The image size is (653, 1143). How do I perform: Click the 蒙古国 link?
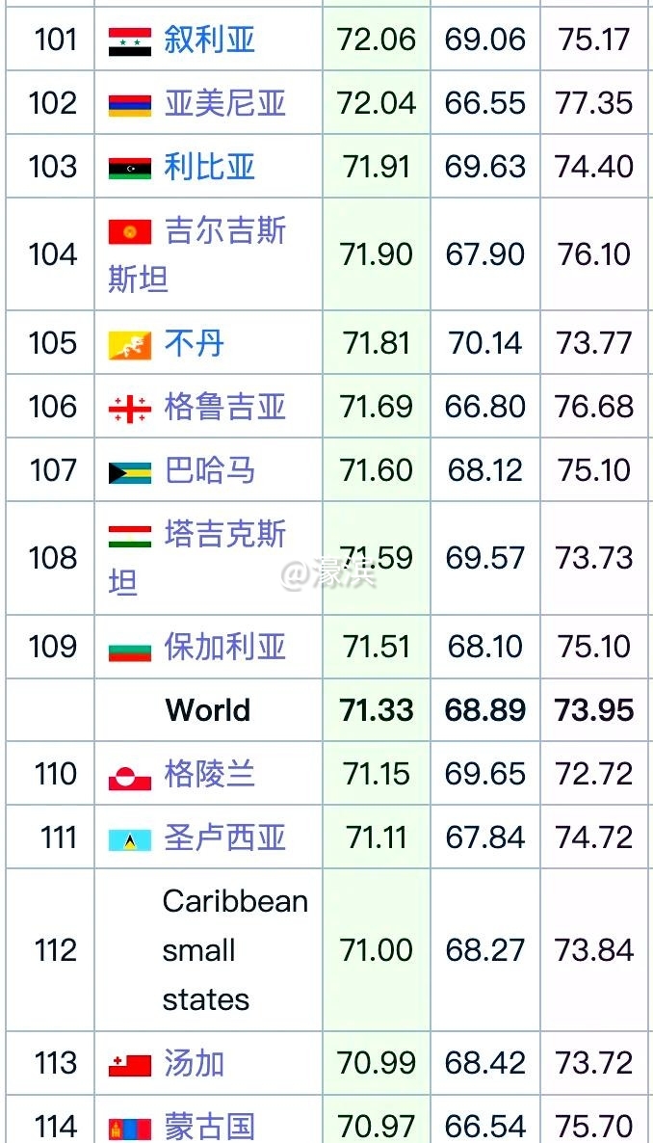click(x=209, y=1126)
